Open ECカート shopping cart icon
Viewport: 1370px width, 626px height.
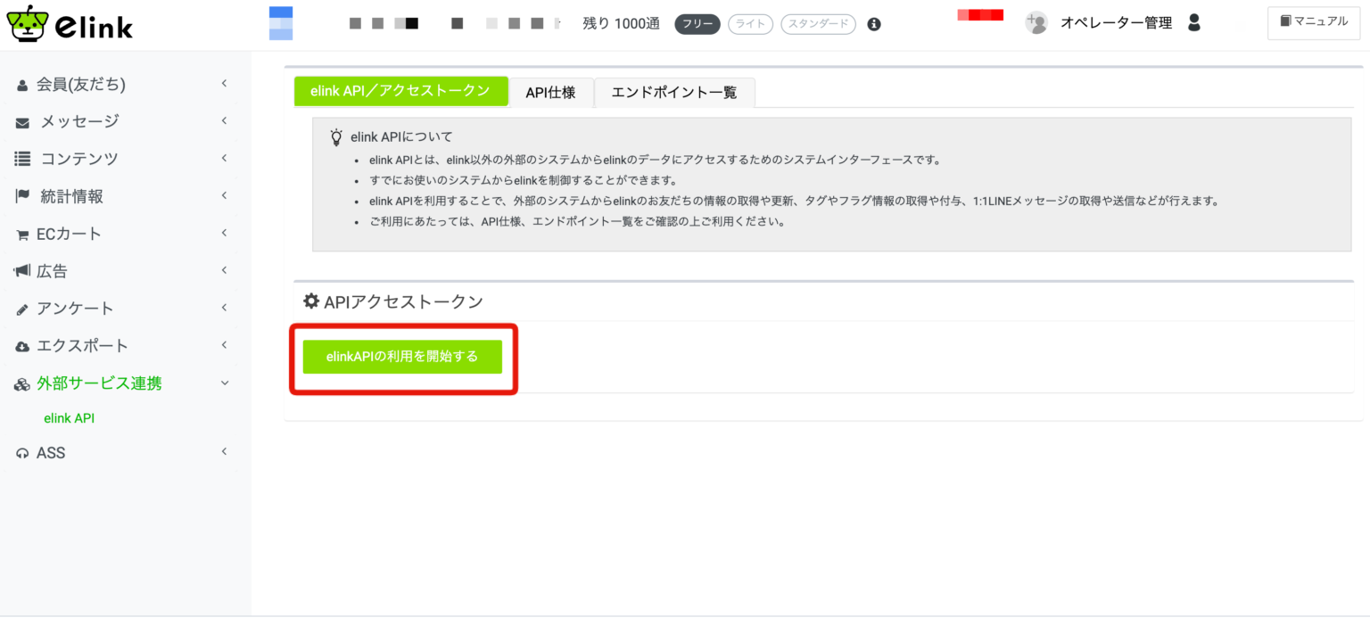click(22, 234)
